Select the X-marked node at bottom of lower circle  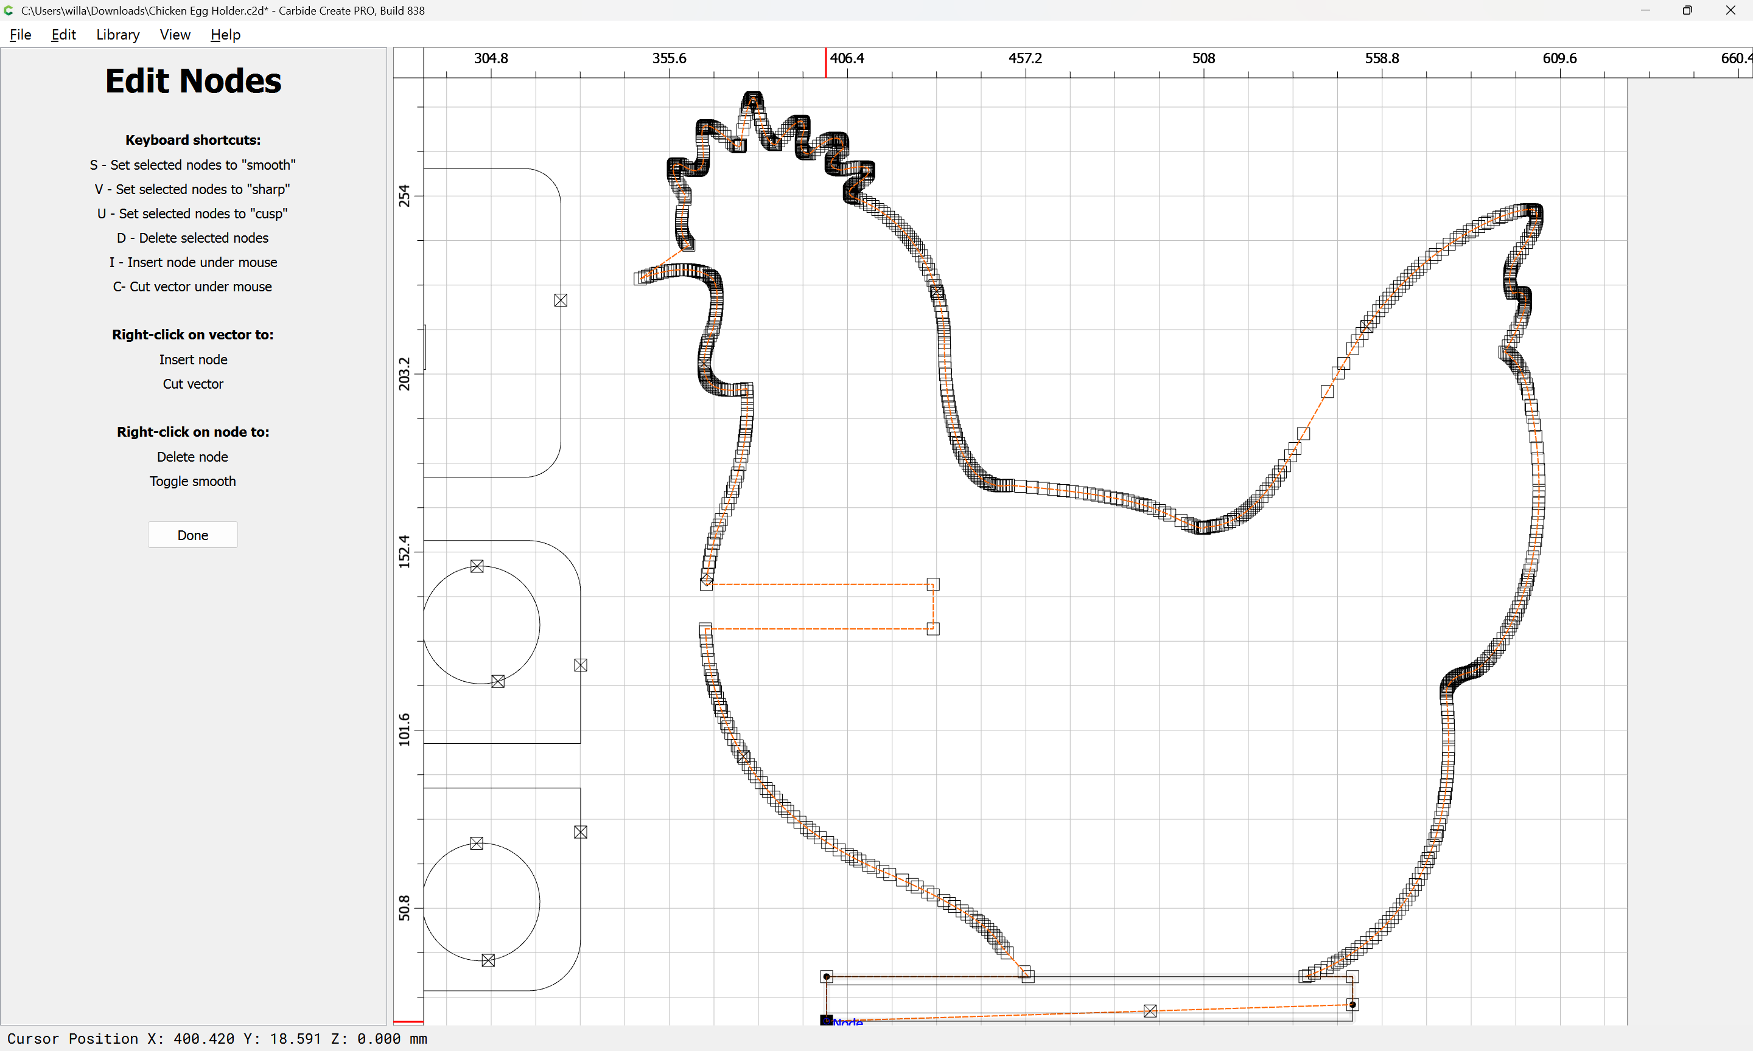click(488, 960)
